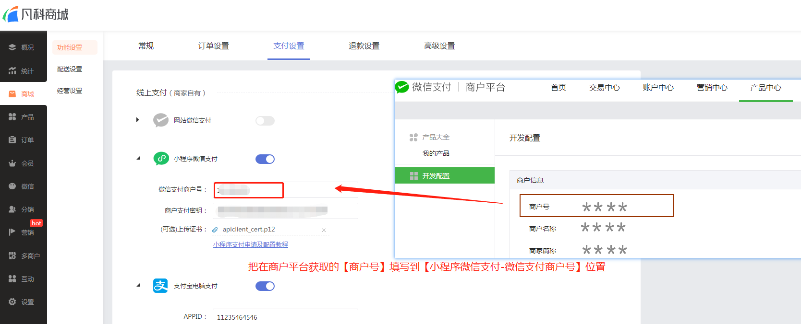
Task: Open 营销 marketing flag icon
Action: pos(12,232)
